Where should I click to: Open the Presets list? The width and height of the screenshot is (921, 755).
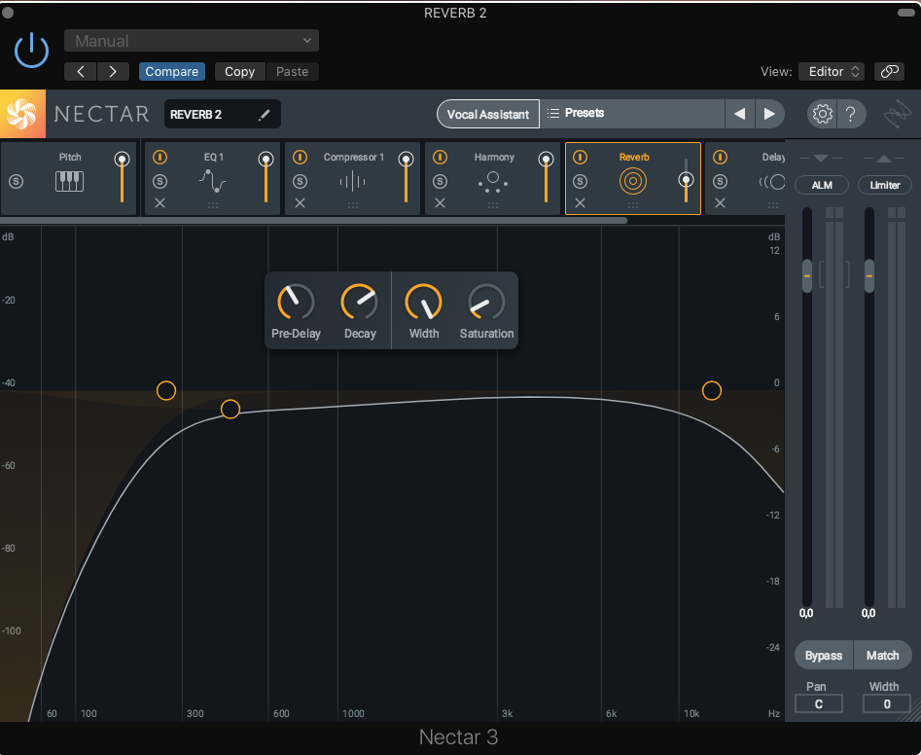point(632,114)
